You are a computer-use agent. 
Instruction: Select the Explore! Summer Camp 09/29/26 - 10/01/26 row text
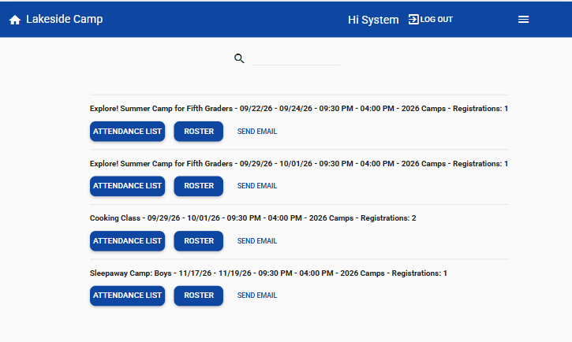click(x=299, y=164)
